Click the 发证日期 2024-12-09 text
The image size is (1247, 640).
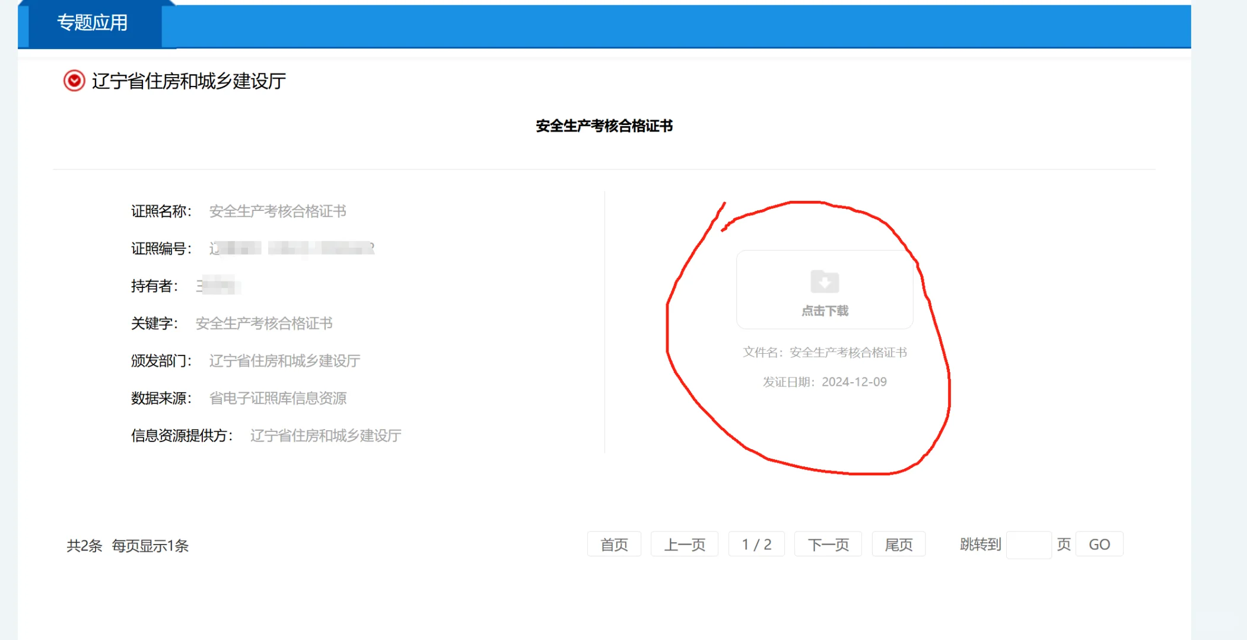(x=825, y=382)
